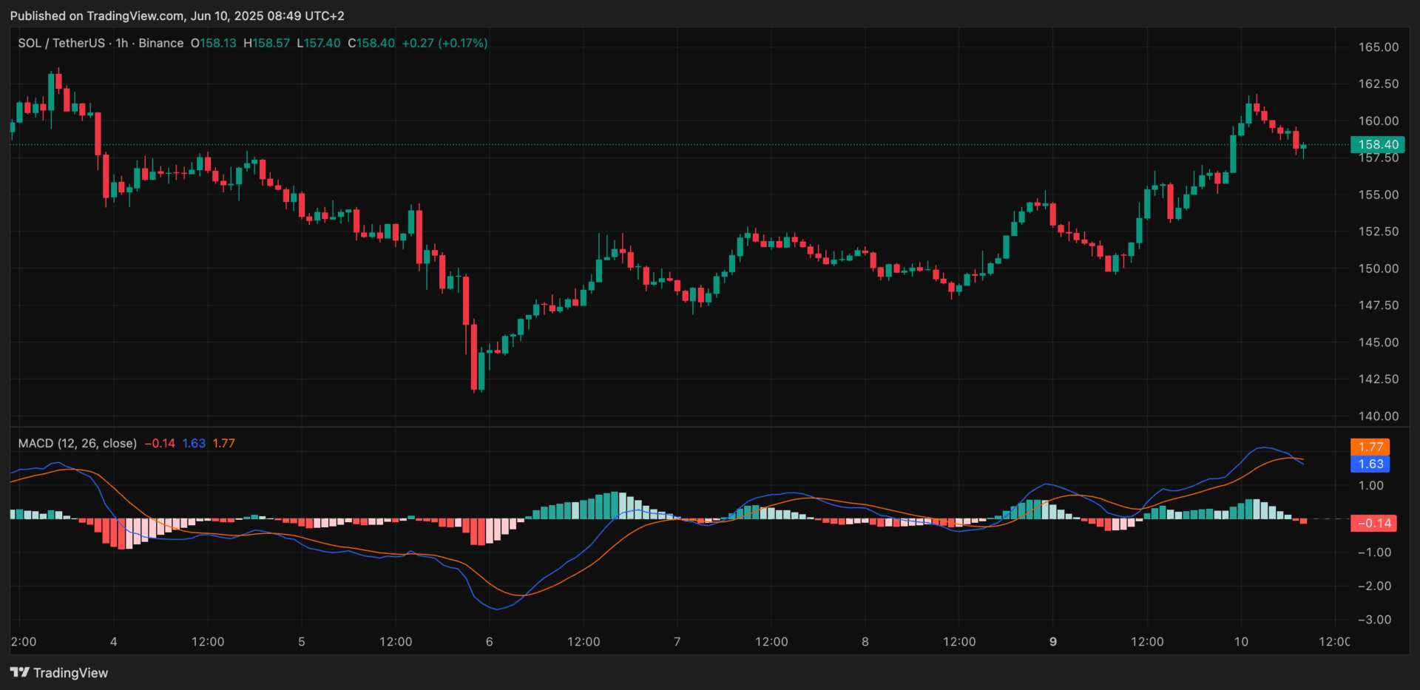Click the 10 date label on time axis

click(1240, 641)
